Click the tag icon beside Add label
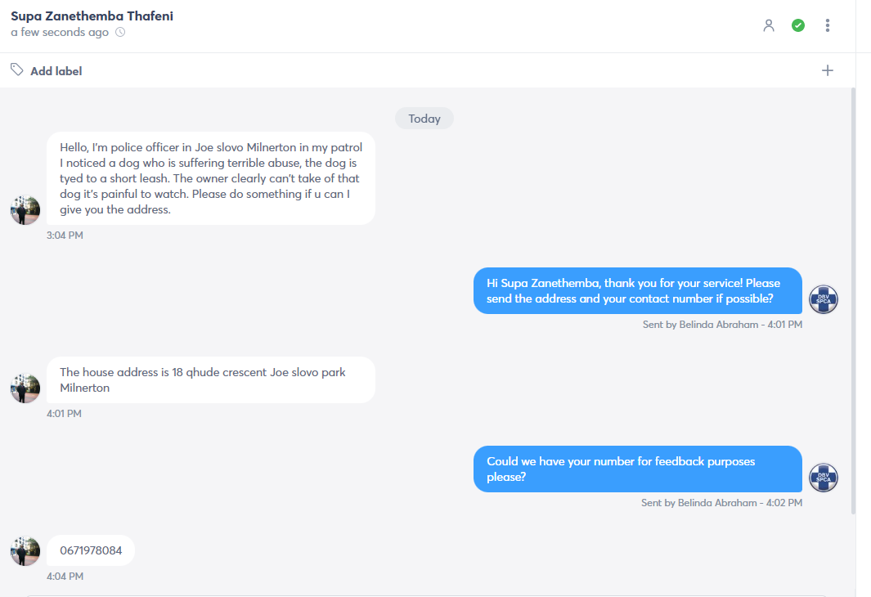The width and height of the screenshot is (871, 597). (x=16, y=70)
